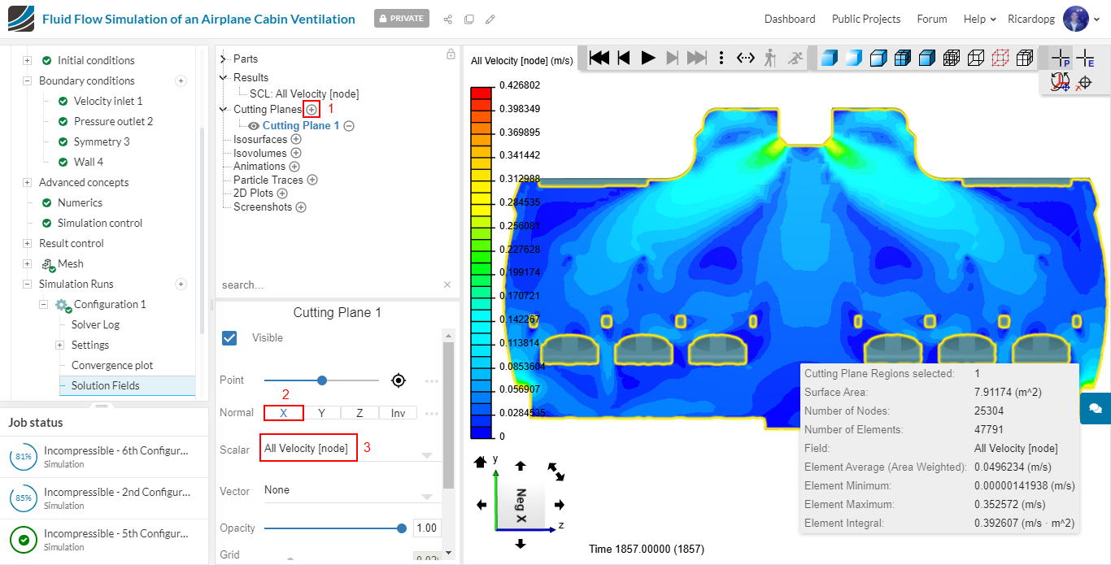Screen dimensions: 1111x565
Task: Open the Convergence plot item
Action: (x=112, y=365)
